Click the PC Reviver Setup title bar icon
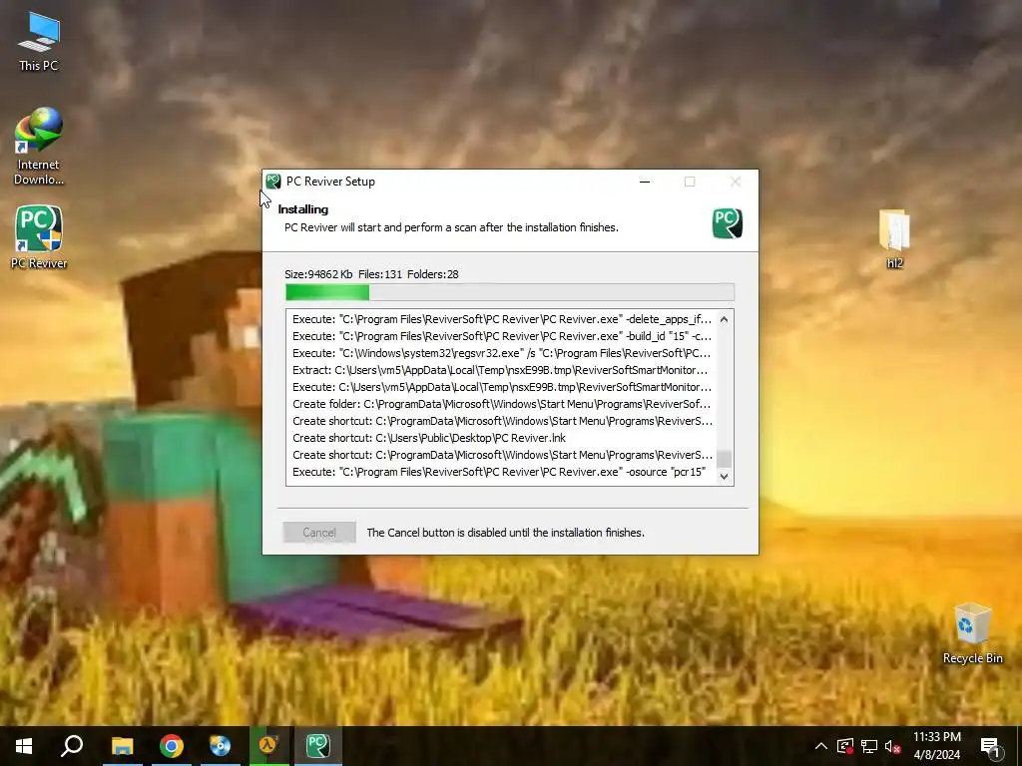Viewport: 1022px width, 766px height. (273, 182)
